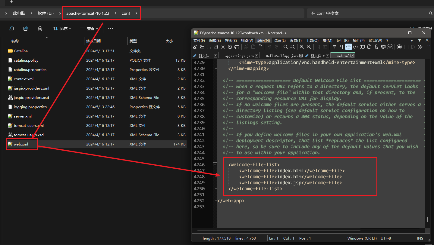This screenshot has width=434, height=245.
Task: Open the 查看 view dropdown
Action: 89,29
